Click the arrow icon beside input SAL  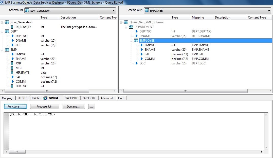pos(13,77)
